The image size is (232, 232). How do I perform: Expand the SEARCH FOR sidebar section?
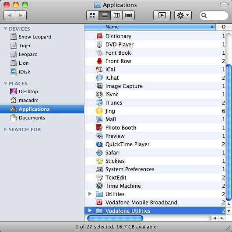coord(5,130)
